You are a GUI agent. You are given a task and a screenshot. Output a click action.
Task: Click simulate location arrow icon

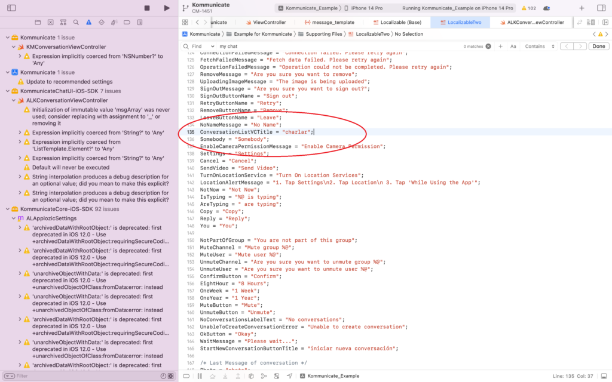[290, 376]
